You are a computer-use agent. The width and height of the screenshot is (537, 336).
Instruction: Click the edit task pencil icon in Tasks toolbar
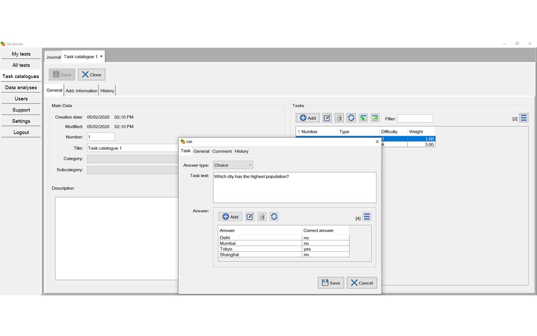(327, 118)
